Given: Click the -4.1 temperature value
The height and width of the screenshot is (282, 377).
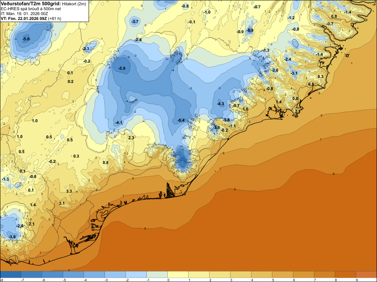Looking at the screenshot, I should [x=119, y=123].
